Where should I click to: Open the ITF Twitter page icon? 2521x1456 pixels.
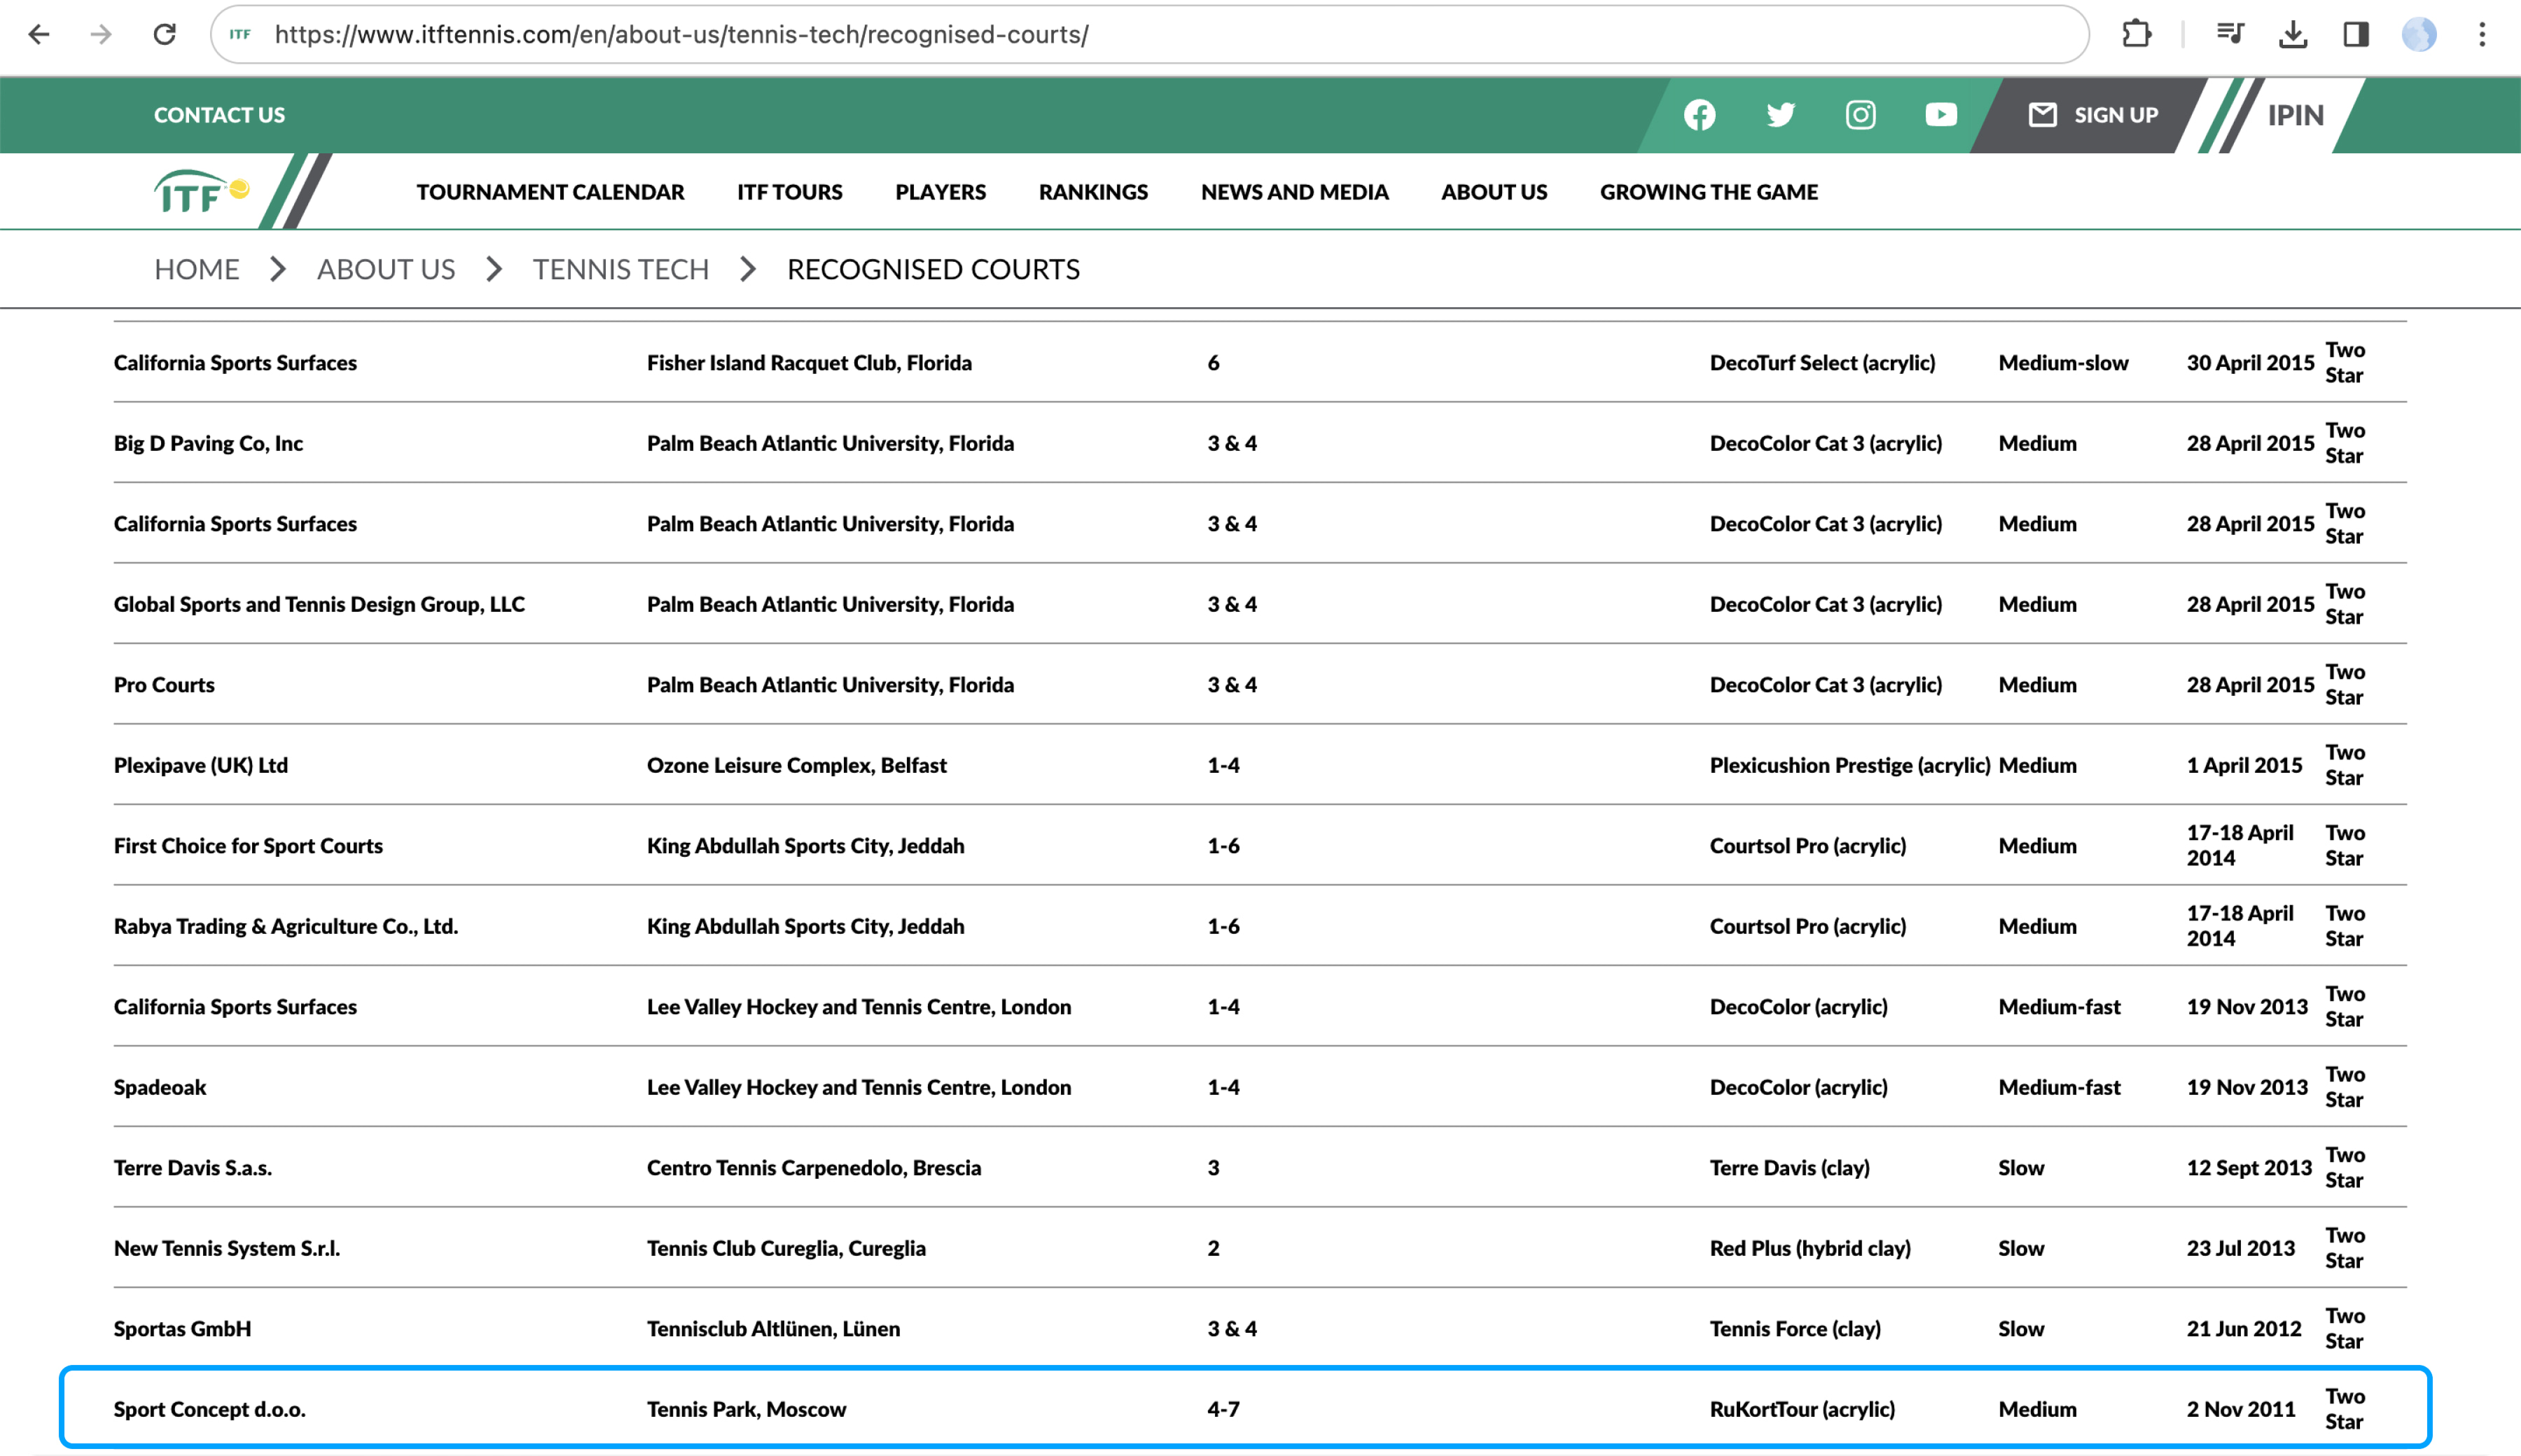[x=1779, y=115]
